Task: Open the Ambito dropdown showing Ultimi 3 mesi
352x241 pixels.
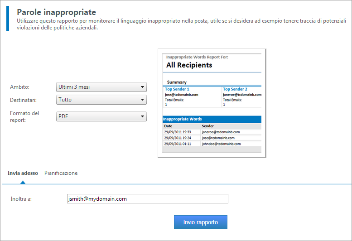Action: 101,87
